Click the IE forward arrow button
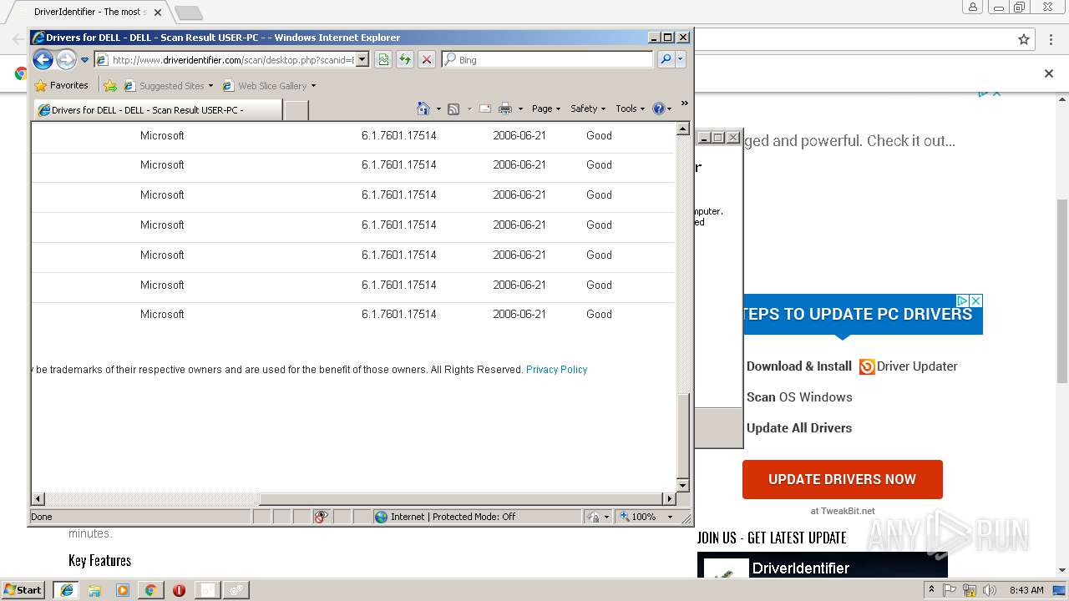This screenshot has height=601, width=1069. coord(66,60)
